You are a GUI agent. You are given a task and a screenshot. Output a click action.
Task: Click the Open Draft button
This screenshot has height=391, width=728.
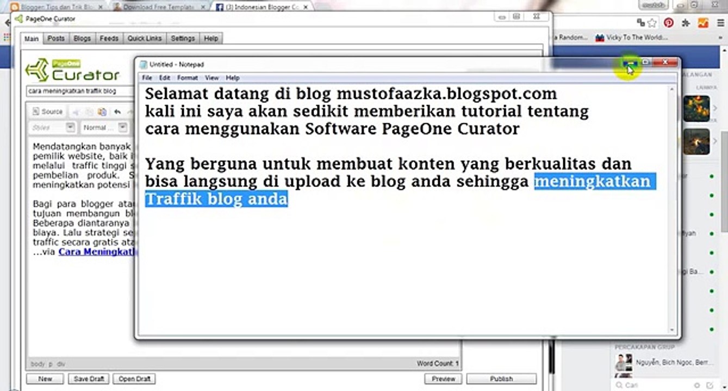pos(134,379)
